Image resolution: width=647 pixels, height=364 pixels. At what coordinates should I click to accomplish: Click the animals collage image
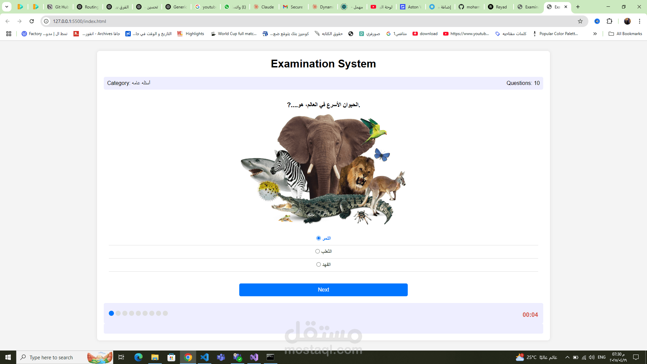point(323,170)
